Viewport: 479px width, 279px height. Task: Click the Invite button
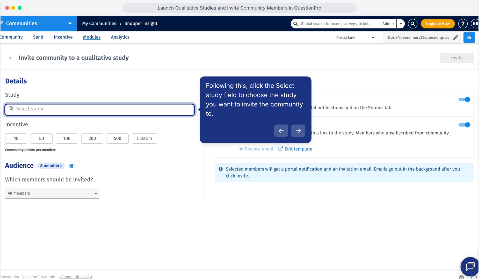[x=457, y=58]
